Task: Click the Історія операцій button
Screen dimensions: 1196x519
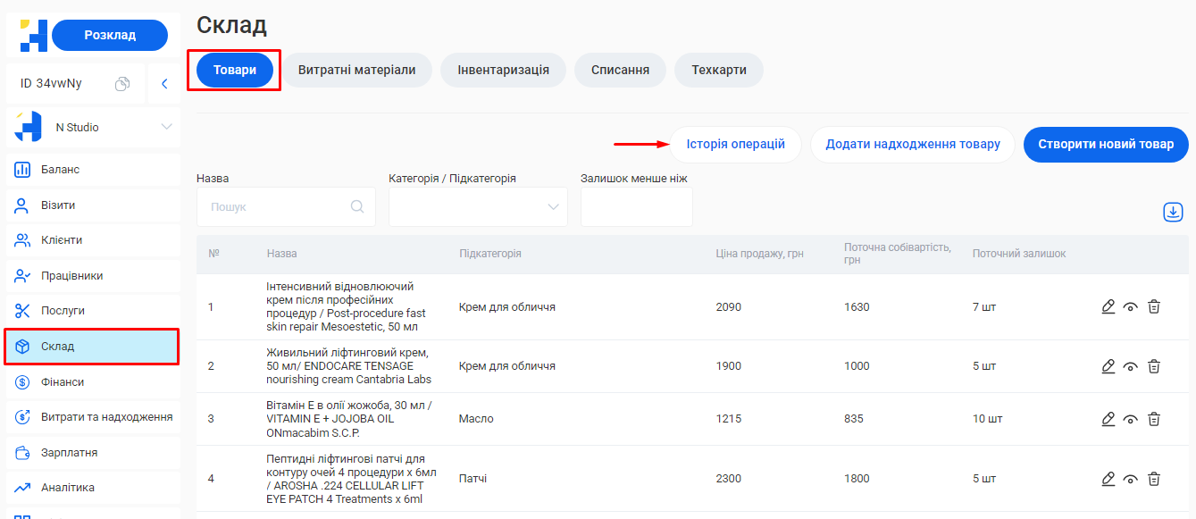Action: (x=735, y=144)
